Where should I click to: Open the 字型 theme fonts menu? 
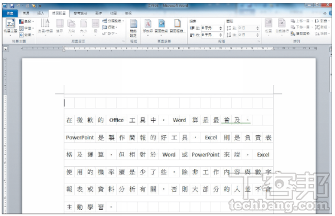26,28
